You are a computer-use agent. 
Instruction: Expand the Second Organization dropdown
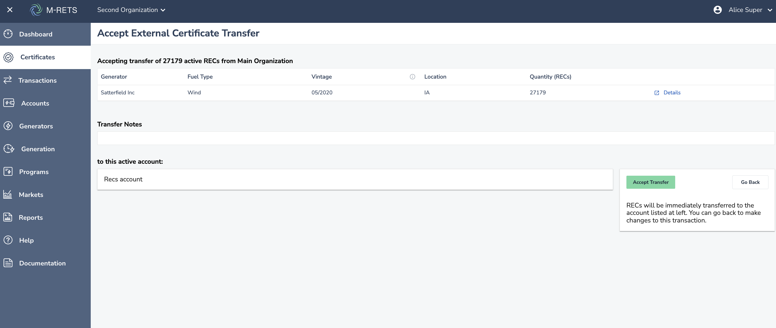point(131,10)
